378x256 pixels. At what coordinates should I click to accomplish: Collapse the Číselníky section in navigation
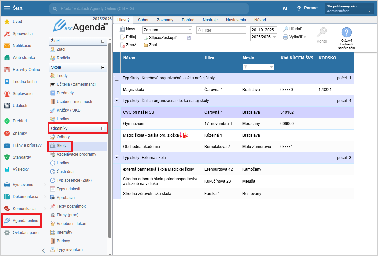[x=103, y=129]
